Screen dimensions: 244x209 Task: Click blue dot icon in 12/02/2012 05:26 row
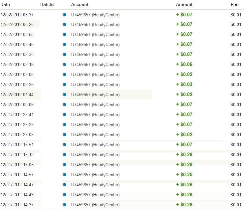[64, 24]
